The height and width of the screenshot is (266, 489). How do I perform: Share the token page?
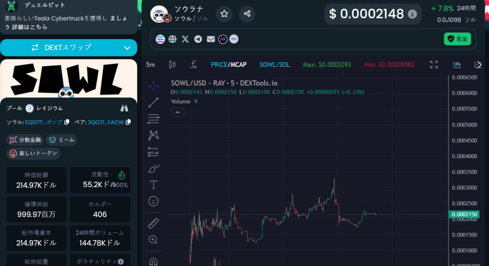(247, 14)
